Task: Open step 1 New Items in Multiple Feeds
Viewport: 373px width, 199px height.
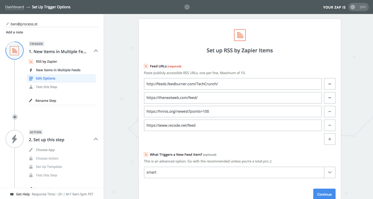Action: pos(58,52)
